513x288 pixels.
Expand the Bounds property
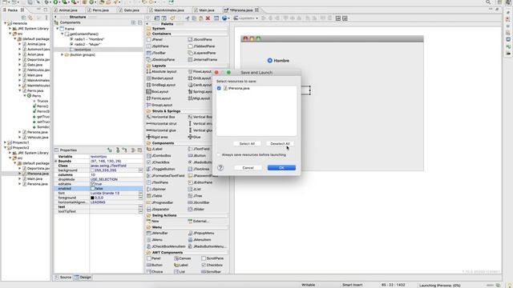tap(56, 161)
